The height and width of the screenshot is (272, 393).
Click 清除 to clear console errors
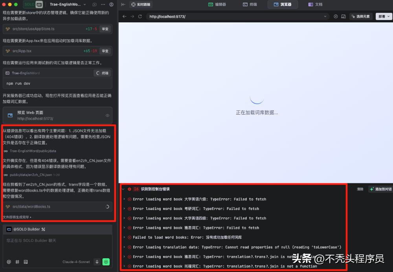click(x=360, y=189)
